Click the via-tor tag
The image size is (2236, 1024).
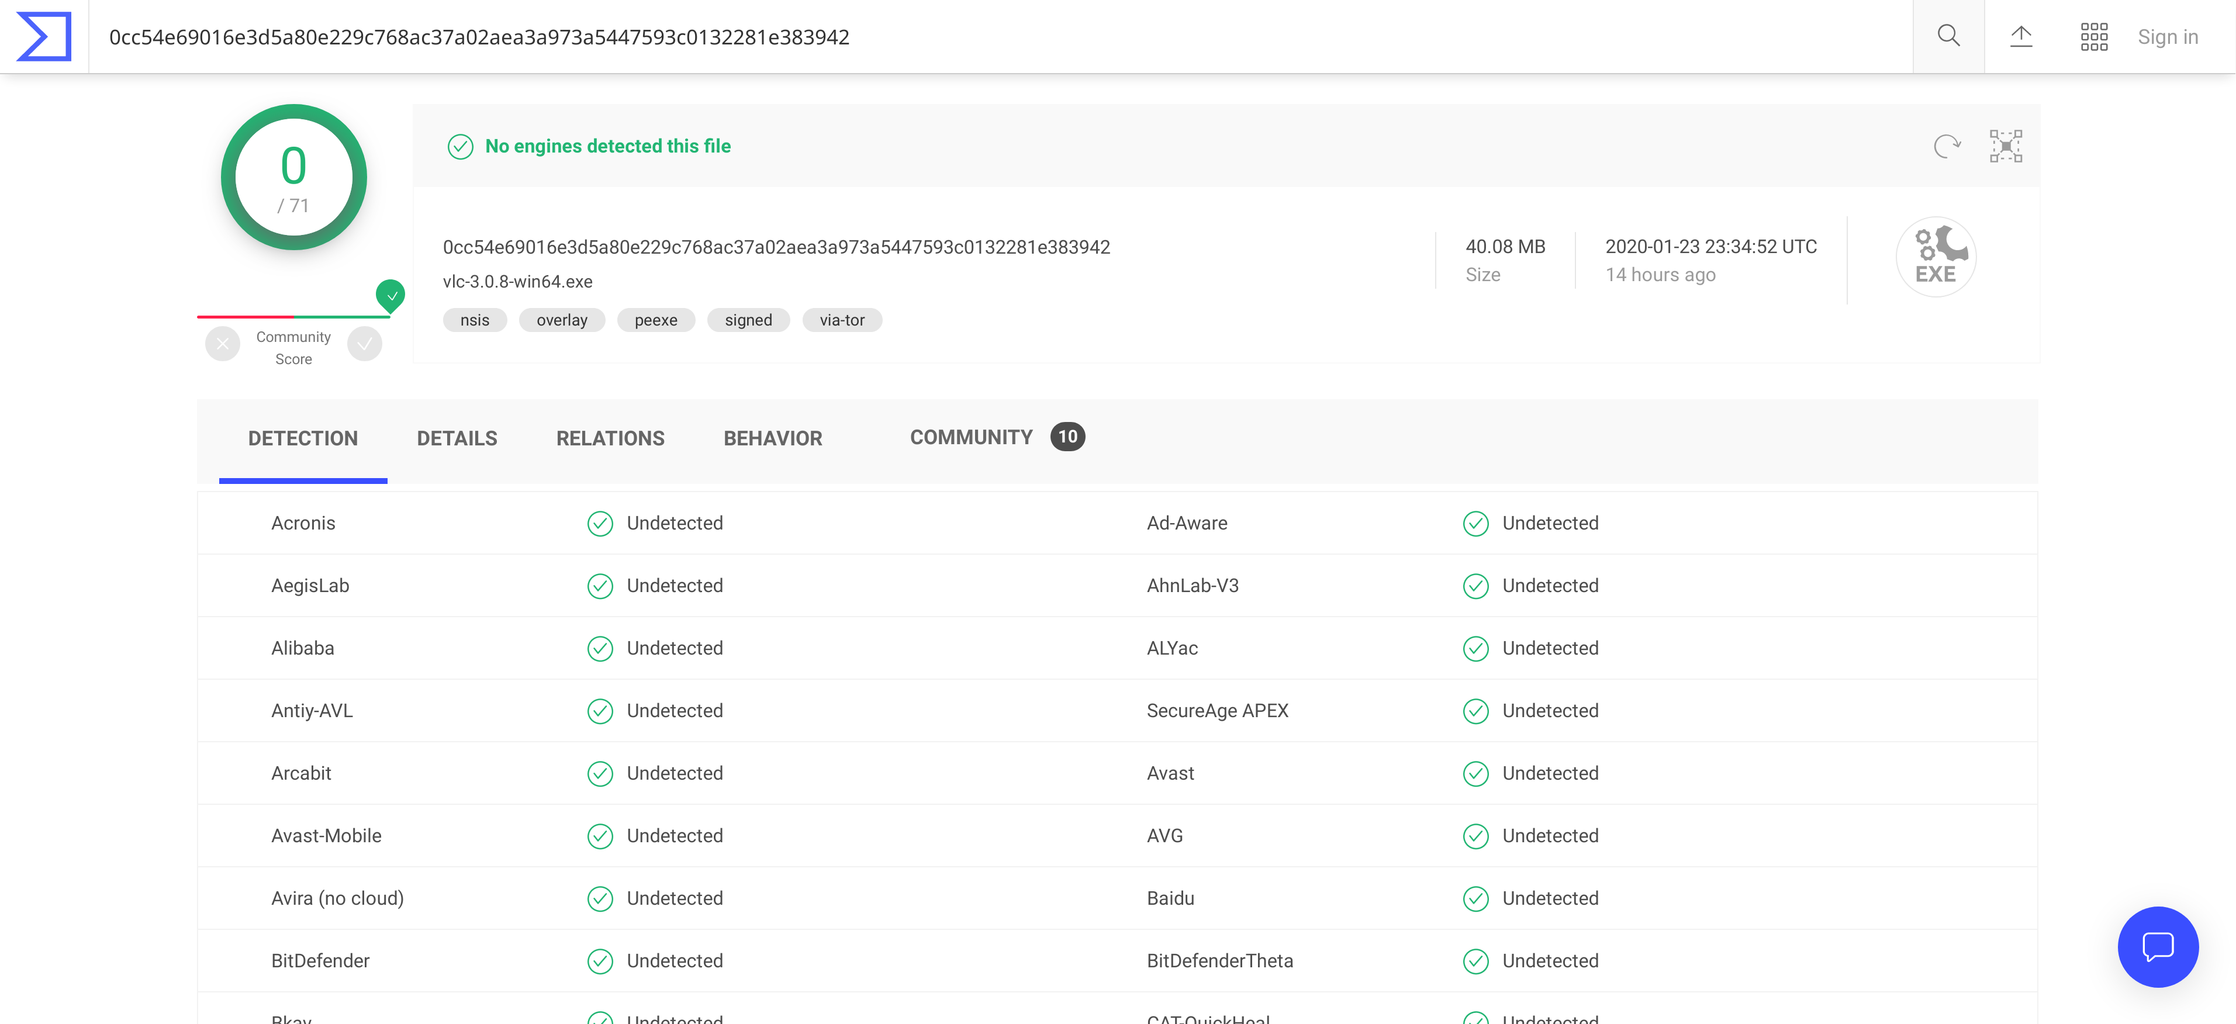point(842,320)
